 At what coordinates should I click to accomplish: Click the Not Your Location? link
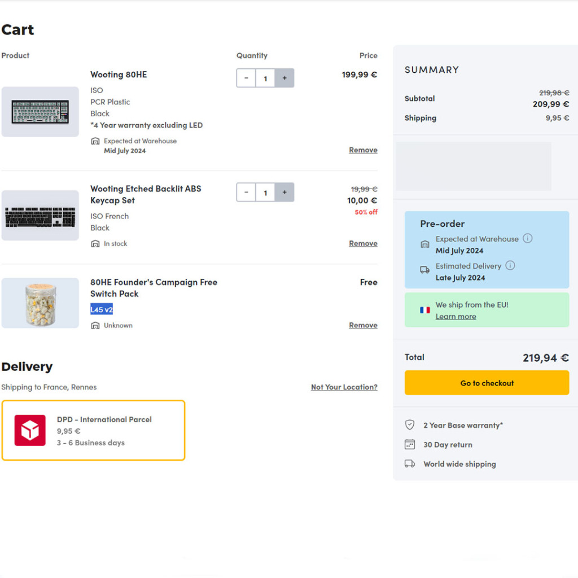[x=344, y=387]
